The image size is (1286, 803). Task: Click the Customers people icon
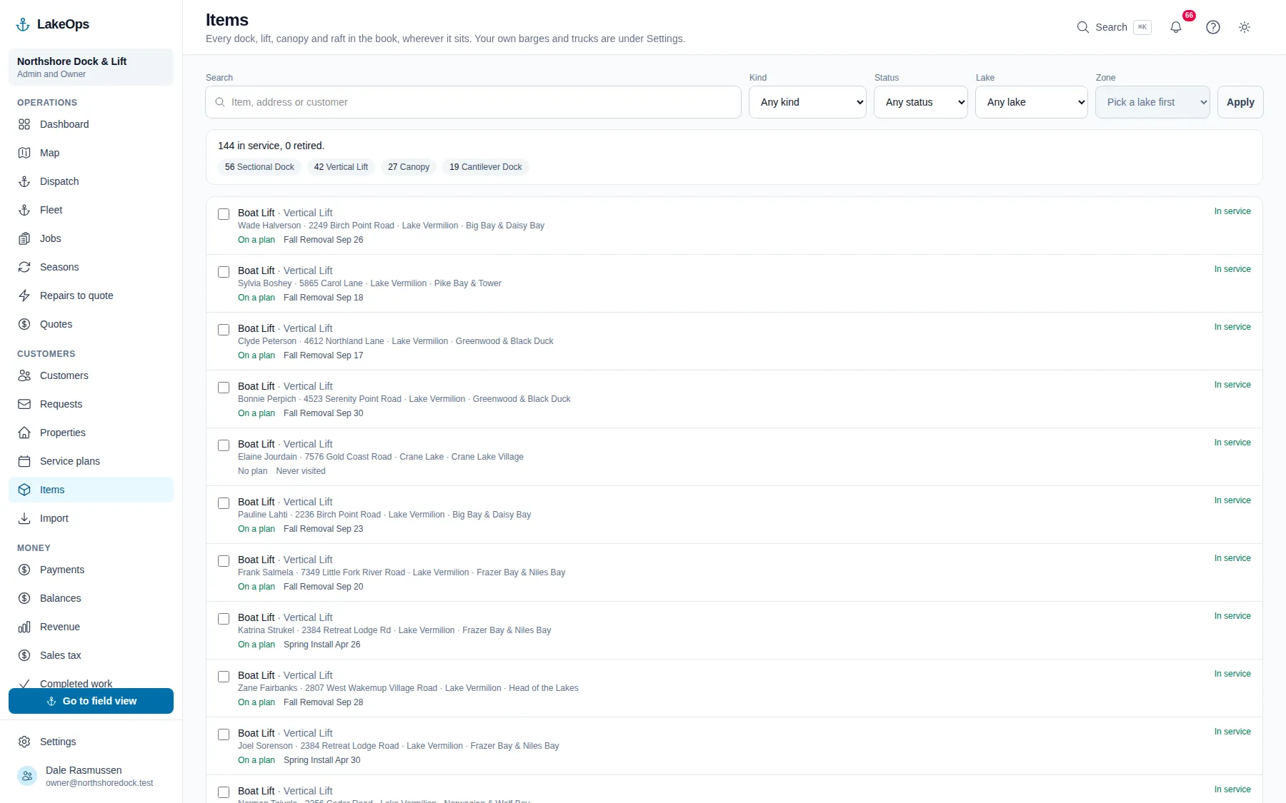pos(24,375)
